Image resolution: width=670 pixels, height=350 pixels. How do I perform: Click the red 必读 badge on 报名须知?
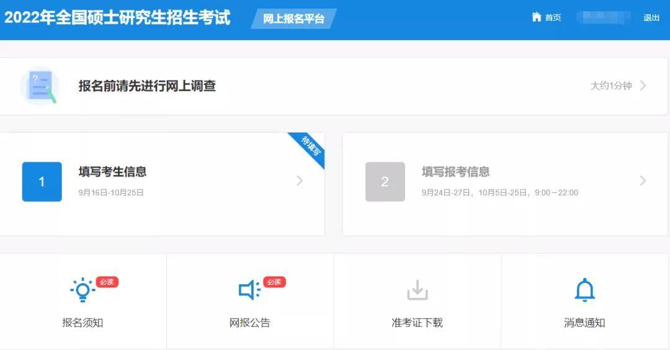click(107, 282)
